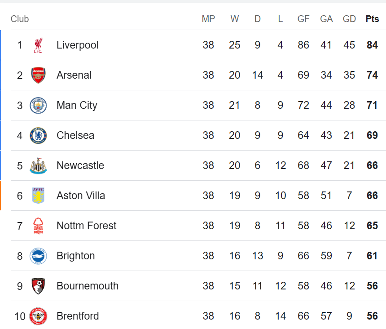Click the Pts column header

372,19
